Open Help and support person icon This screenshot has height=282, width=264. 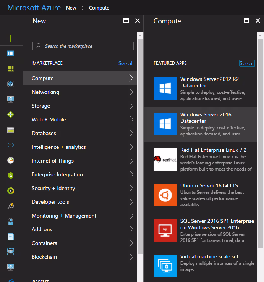pyautogui.click(x=11, y=221)
